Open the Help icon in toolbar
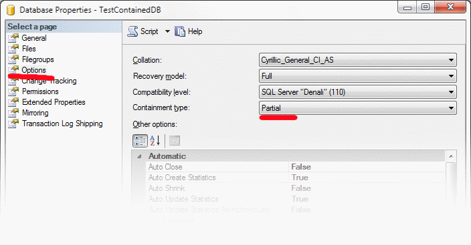 pos(180,31)
